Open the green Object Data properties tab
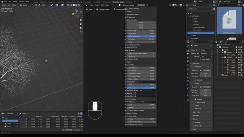This screenshot has height=137, width=244. point(188,92)
